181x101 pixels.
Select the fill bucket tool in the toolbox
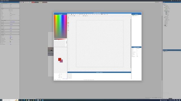(x=68, y=26)
